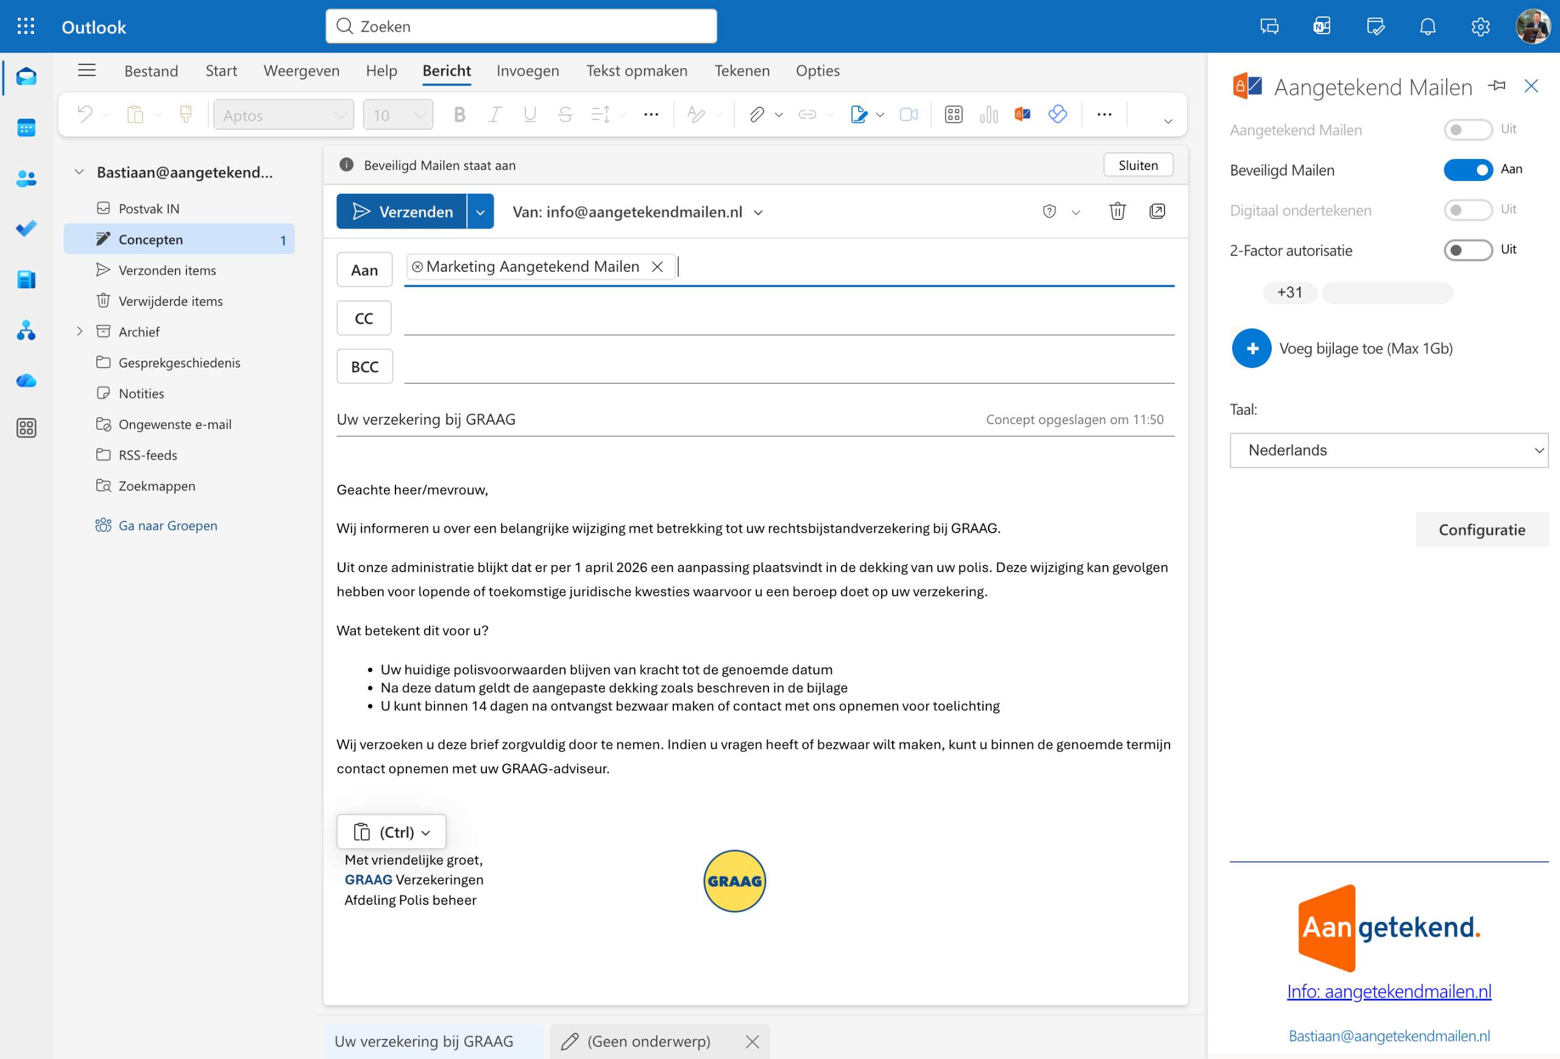Click the Configuratie button
This screenshot has width=1560, height=1059.
click(1481, 530)
